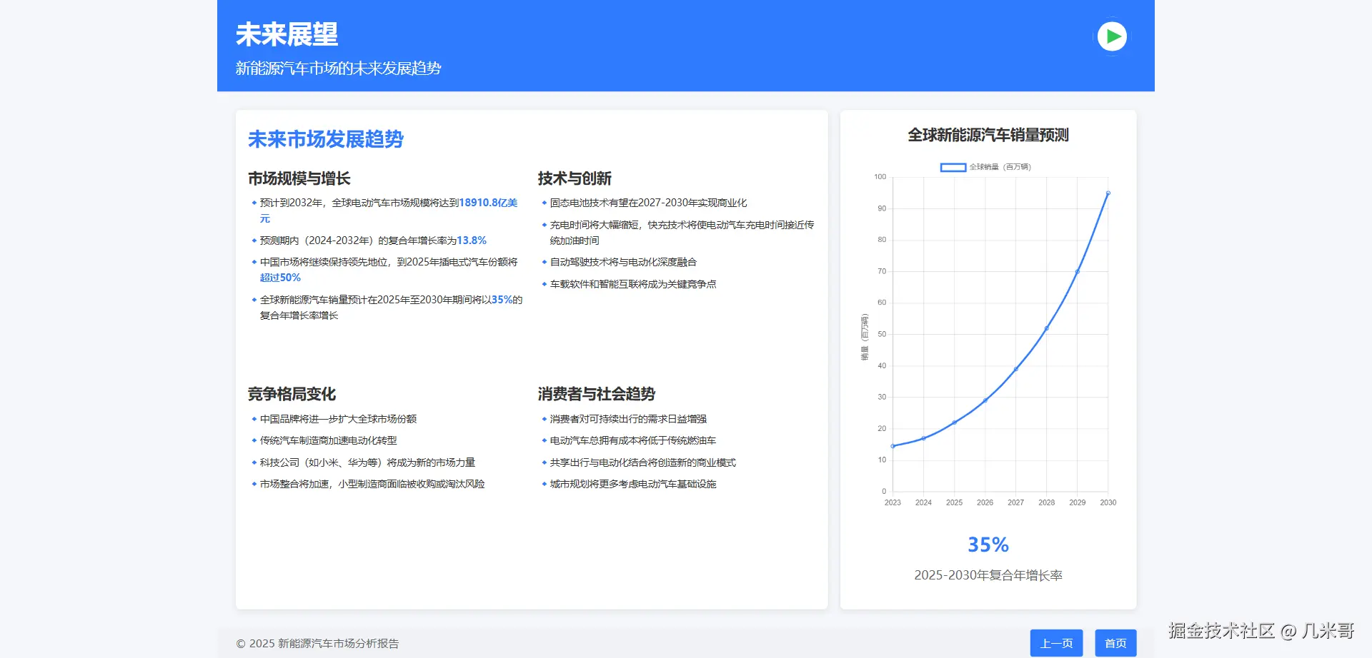The height and width of the screenshot is (658, 1372).
Task: Click the highlighted 超过50% share text
Action: tap(279, 278)
